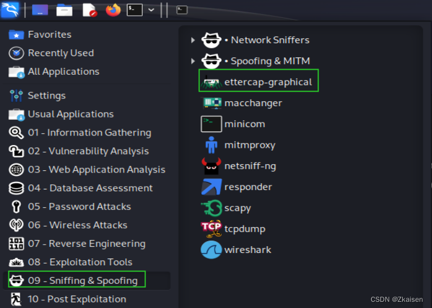Click the Database Assessment cylinder icon
432x308 pixels.
[16, 188]
